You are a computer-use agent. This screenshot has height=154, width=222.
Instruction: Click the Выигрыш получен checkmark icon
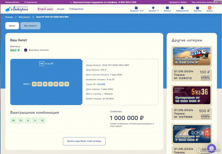(x=26, y=50)
